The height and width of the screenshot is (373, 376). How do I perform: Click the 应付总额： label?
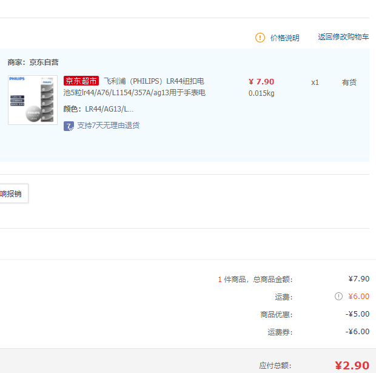pos(275,366)
